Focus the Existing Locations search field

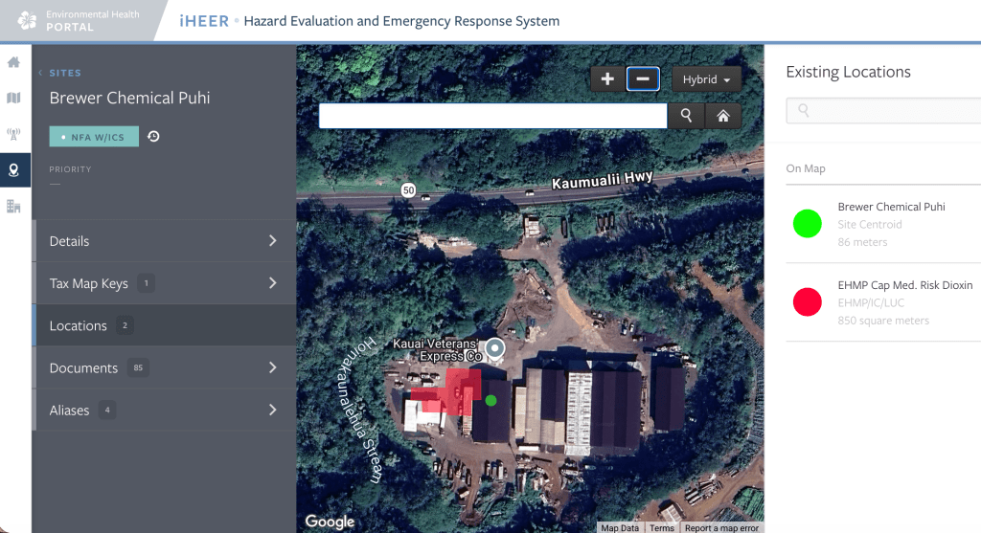[x=883, y=111]
